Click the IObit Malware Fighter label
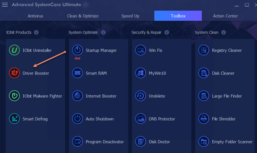Image resolution: width=257 pixels, height=153 pixels. (42, 96)
